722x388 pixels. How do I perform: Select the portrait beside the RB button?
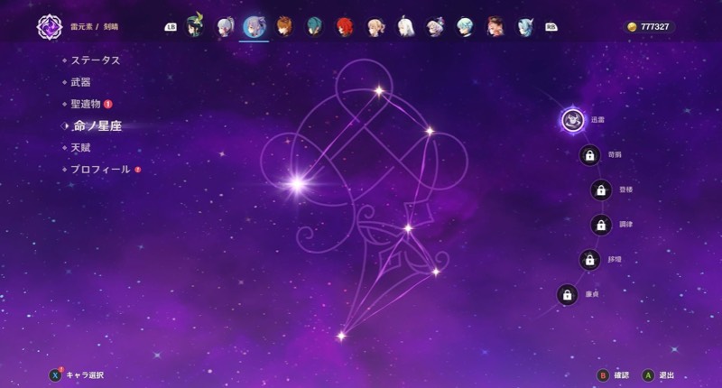pyautogui.click(x=525, y=27)
